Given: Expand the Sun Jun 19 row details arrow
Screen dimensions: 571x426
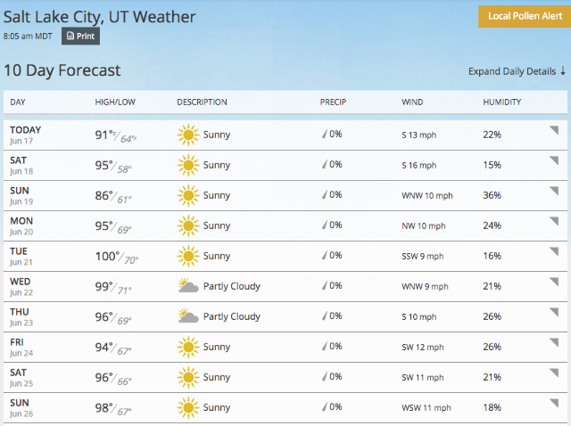Looking at the screenshot, I should pyautogui.click(x=554, y=191).
